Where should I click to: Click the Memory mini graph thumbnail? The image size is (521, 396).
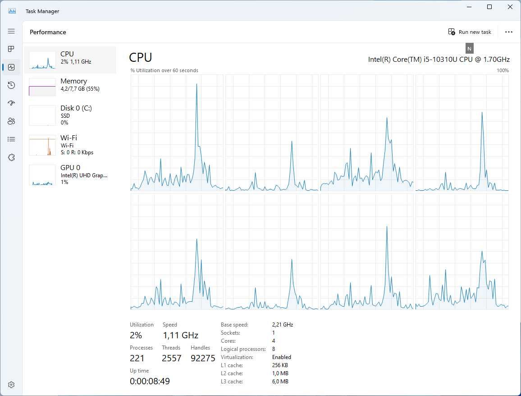point(42,87)
